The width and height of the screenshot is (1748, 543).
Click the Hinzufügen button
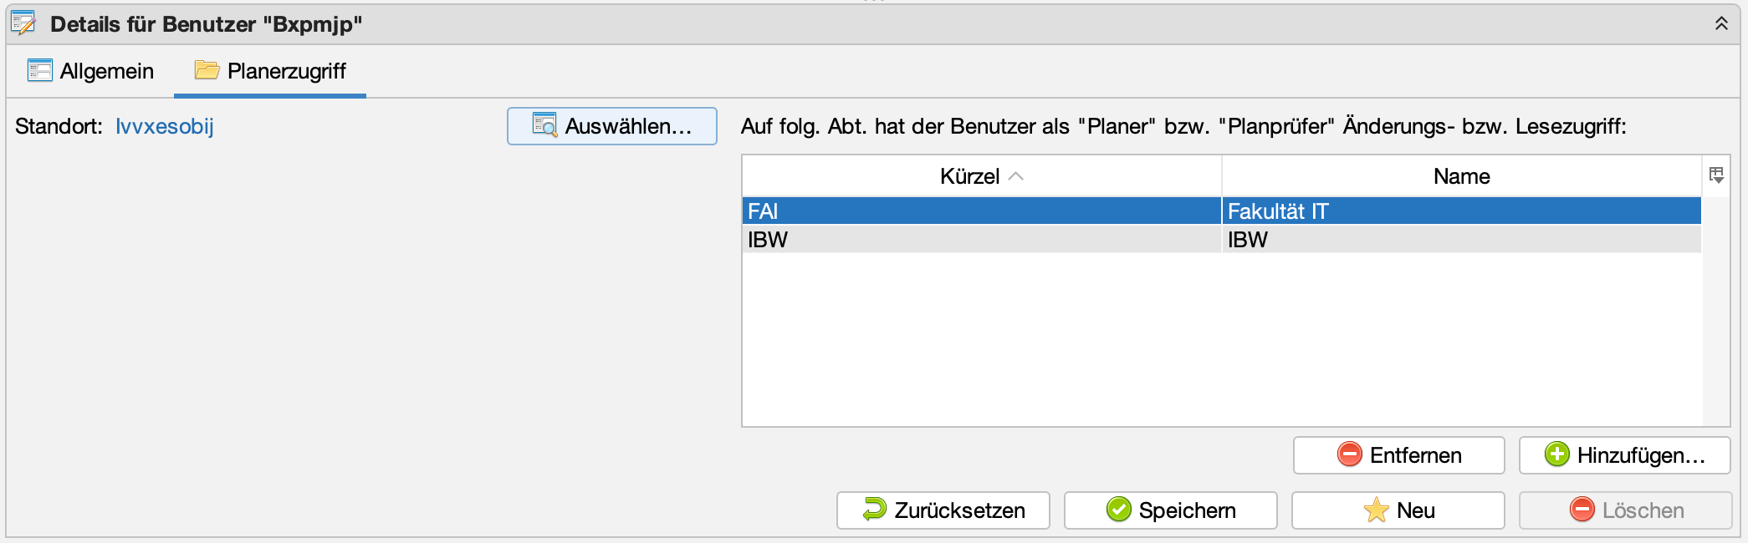(1624, 455)
